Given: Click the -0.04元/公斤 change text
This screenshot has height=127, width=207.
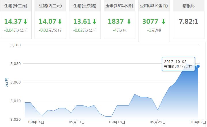Looking at the screenshot, I should pyautogui.click(x=16, y=30).
